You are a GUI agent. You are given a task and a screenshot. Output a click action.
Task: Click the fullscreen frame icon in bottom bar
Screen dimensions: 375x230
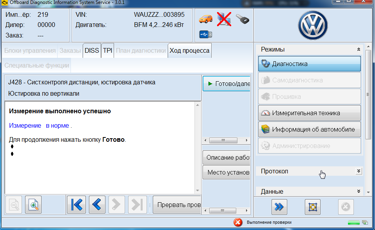[312, 207]
